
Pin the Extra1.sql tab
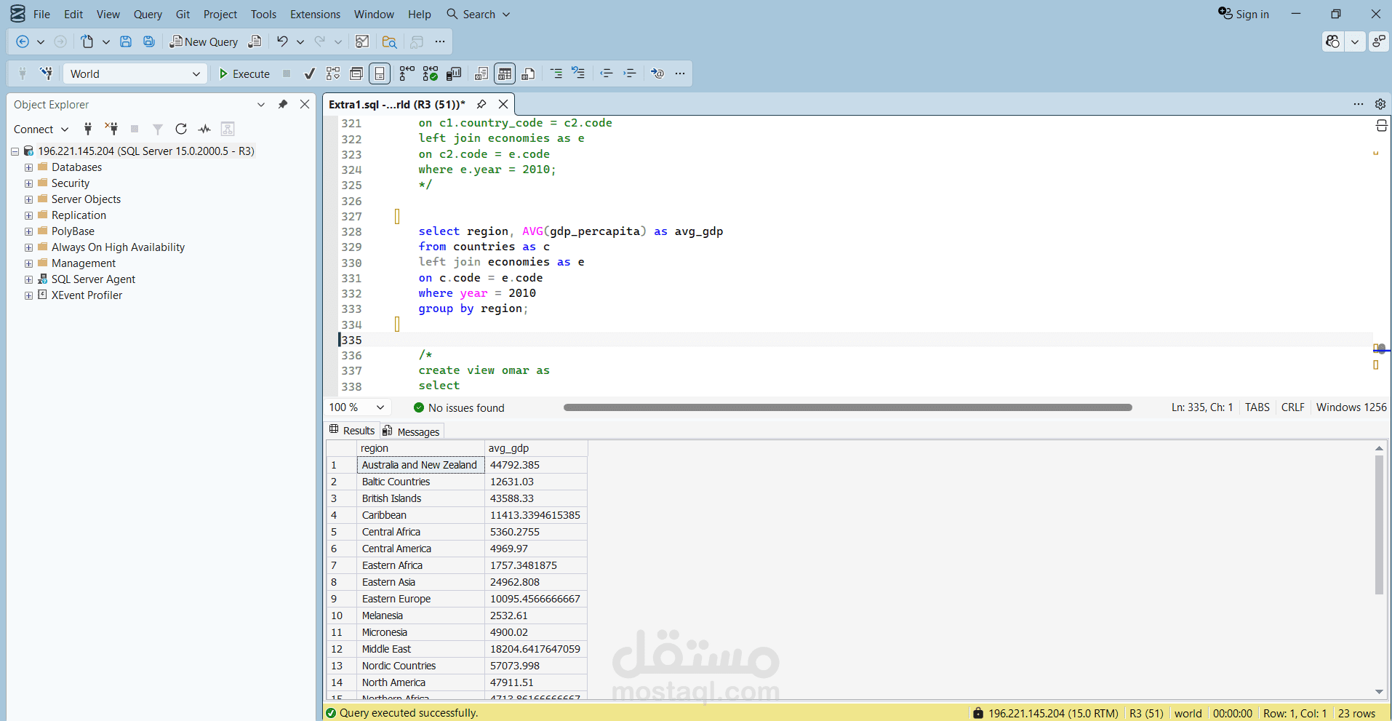tap(481, 104)
